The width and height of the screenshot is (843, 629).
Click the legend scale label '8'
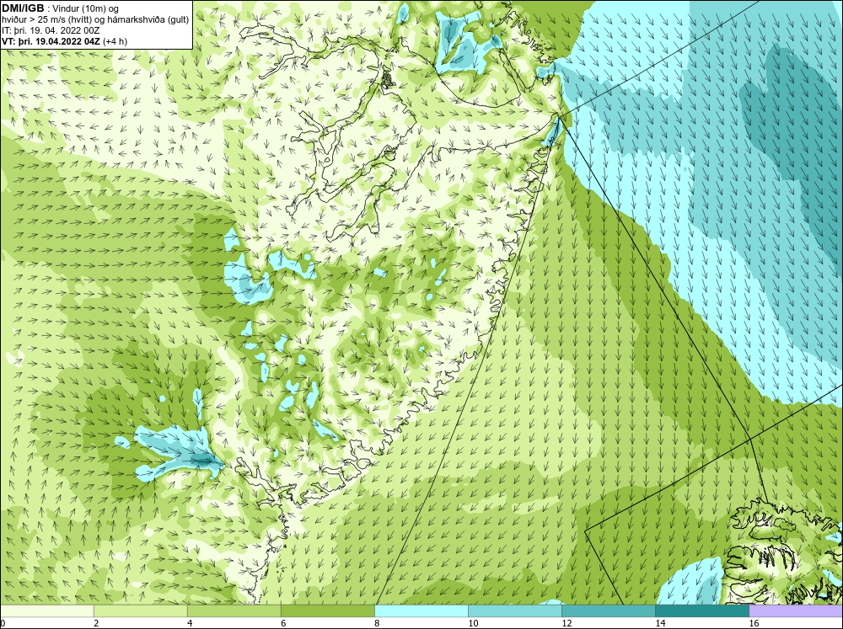[377, 623]
